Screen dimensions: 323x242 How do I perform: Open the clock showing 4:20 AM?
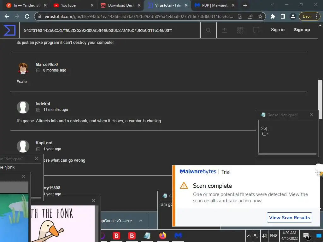coord(289,236)
